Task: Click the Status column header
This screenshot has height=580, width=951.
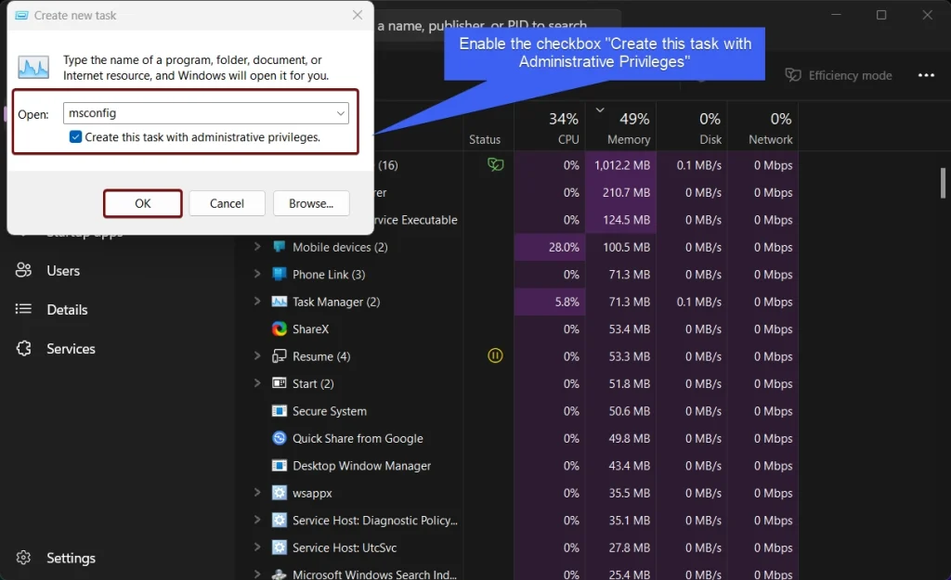Action: click(x=485, y=139)
